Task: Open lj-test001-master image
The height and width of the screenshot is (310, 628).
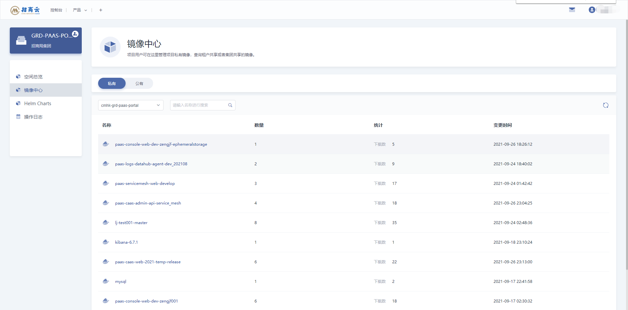Action: pos(131,222)
